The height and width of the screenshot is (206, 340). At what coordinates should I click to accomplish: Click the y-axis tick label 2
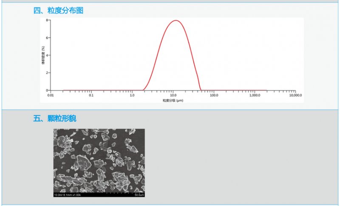pyautogui.click(x=47, y=72)
